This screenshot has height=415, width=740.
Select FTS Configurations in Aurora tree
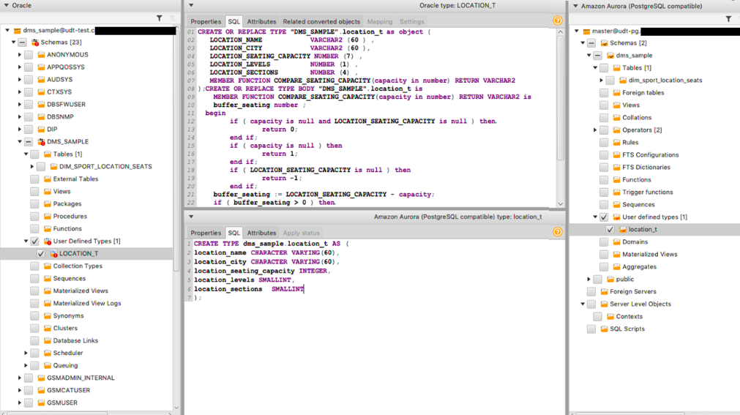coord(650,155)
